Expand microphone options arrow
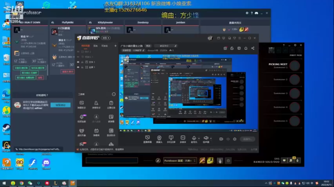Image resolution: width=334 pixels, height=187 pixels. tap(199, 138)
